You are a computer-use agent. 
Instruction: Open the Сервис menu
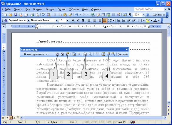coord(62,9)
